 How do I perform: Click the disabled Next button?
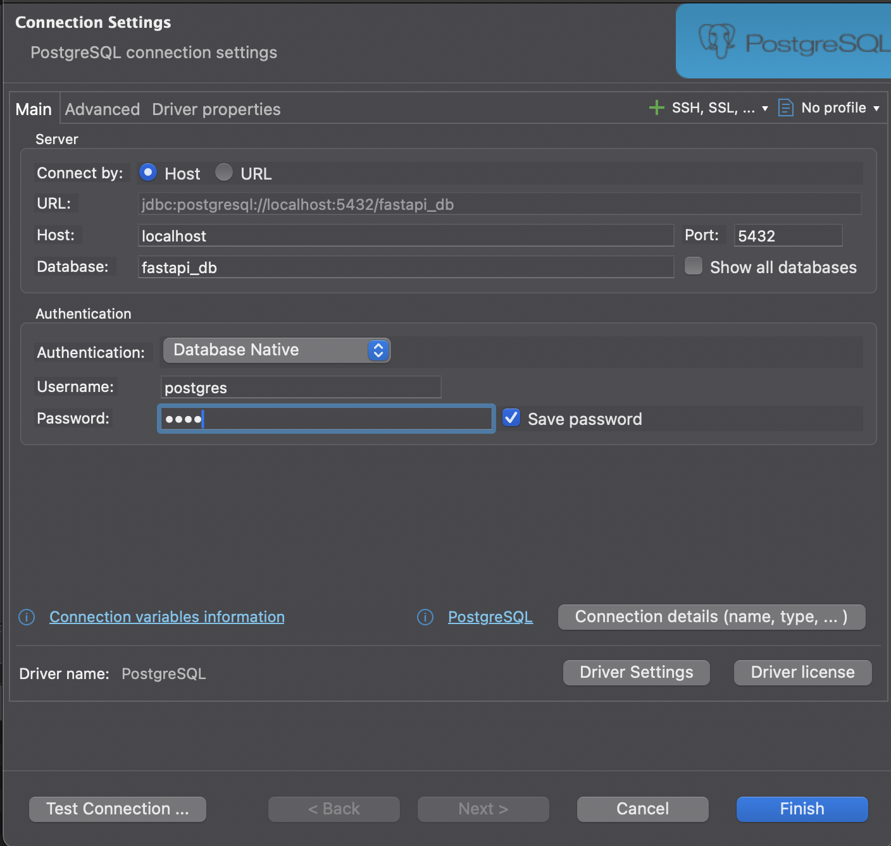pos(483,809)
